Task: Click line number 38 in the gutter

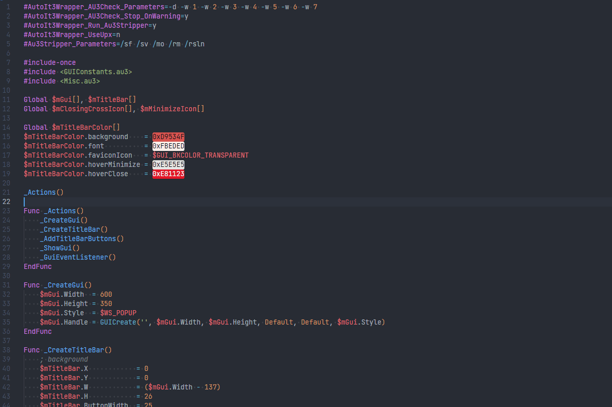Action: [x=7, y=350]
